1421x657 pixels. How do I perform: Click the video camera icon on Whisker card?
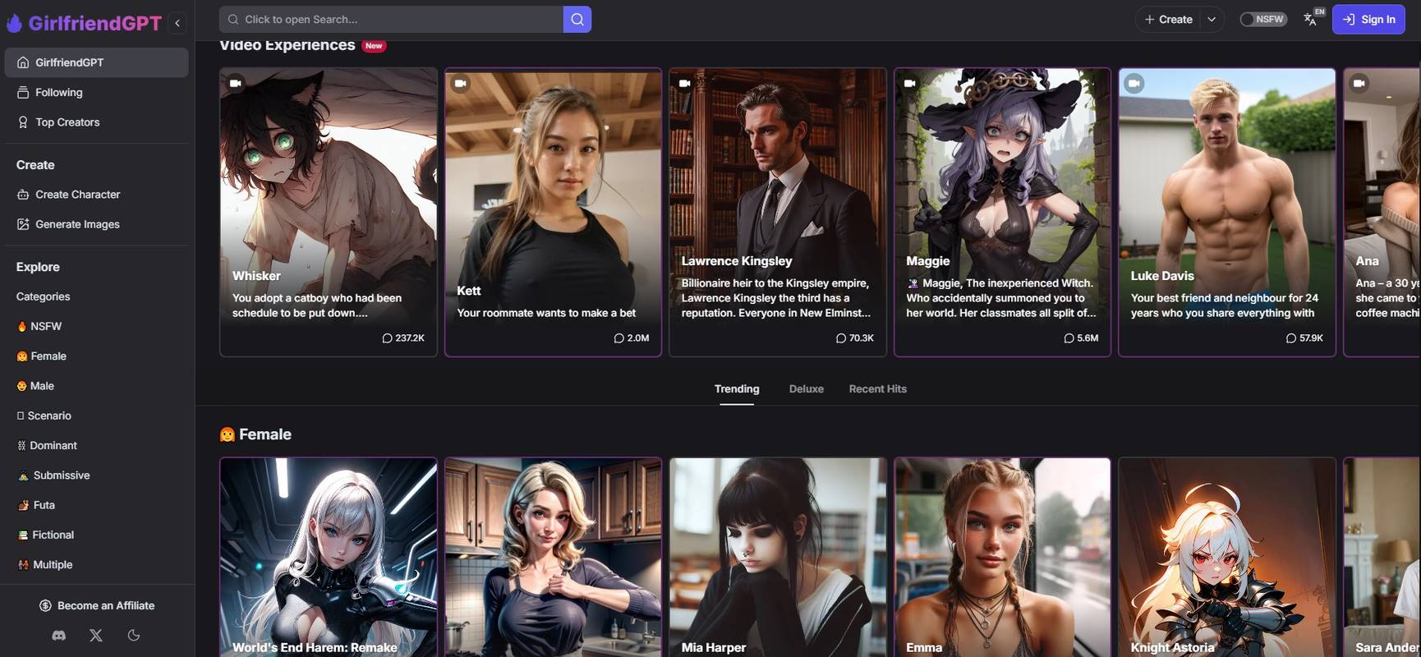(236, 83)
